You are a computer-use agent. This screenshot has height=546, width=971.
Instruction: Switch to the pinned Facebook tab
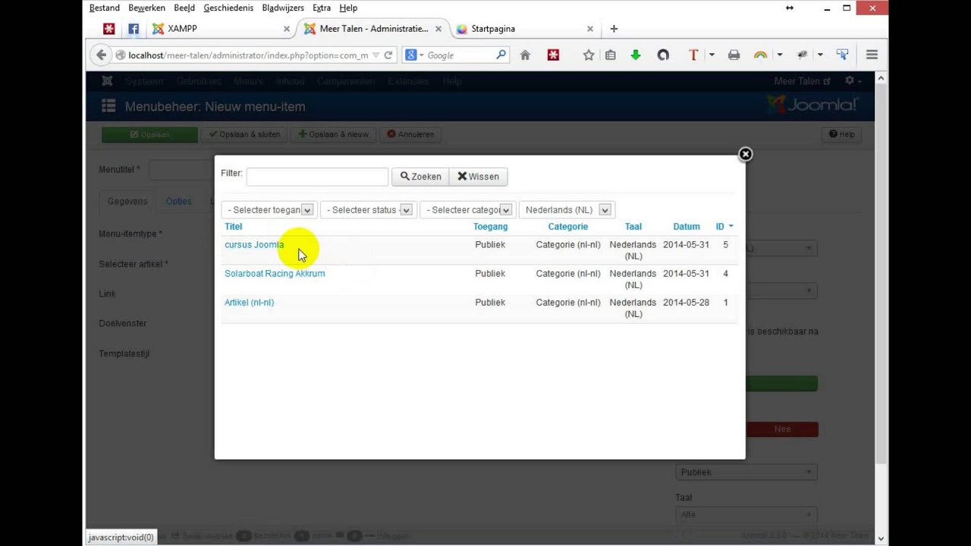click(134, 29)
